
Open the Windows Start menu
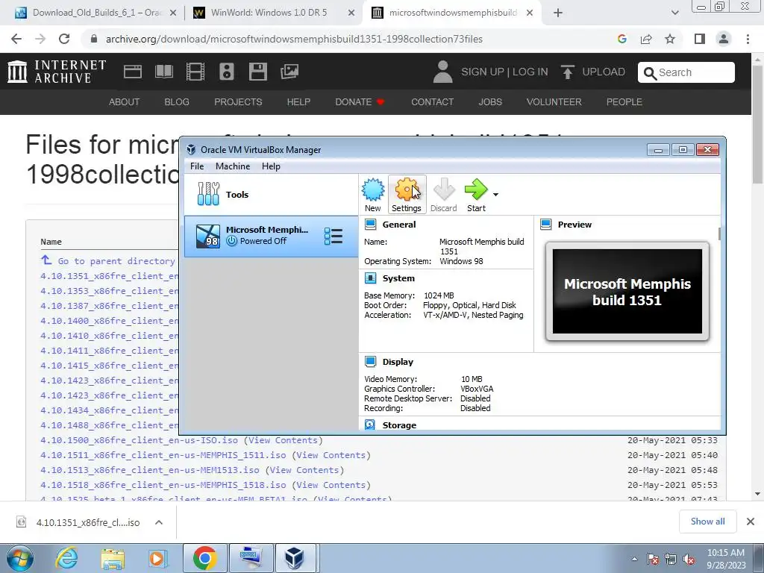pyautogui.click(x=20, y=558)
